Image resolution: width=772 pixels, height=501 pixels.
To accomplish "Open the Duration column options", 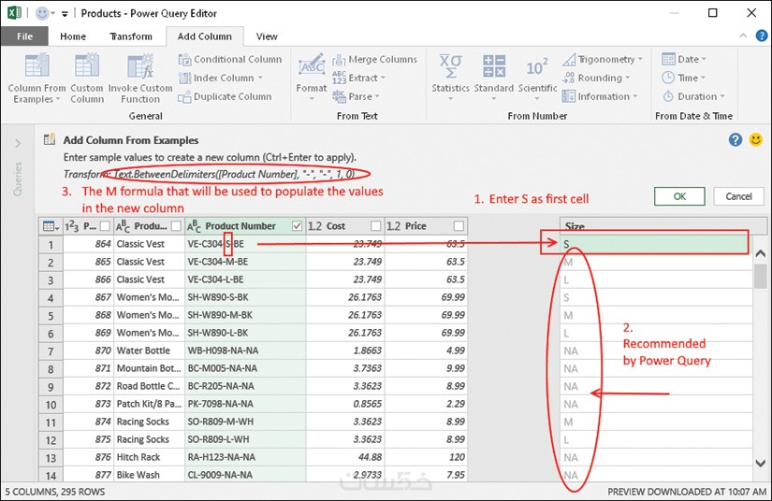I will [693, 96].
